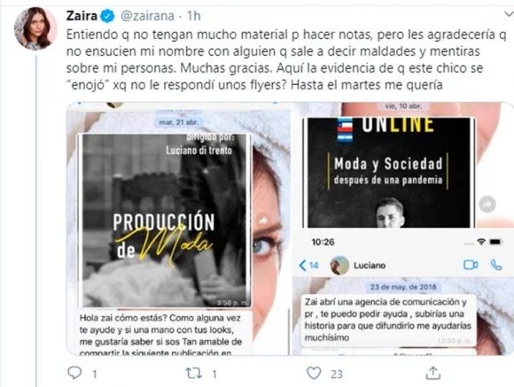Open the 1h tweet timestamp
This screenshot has width=514, height=387.
click(x=194, y=16)
